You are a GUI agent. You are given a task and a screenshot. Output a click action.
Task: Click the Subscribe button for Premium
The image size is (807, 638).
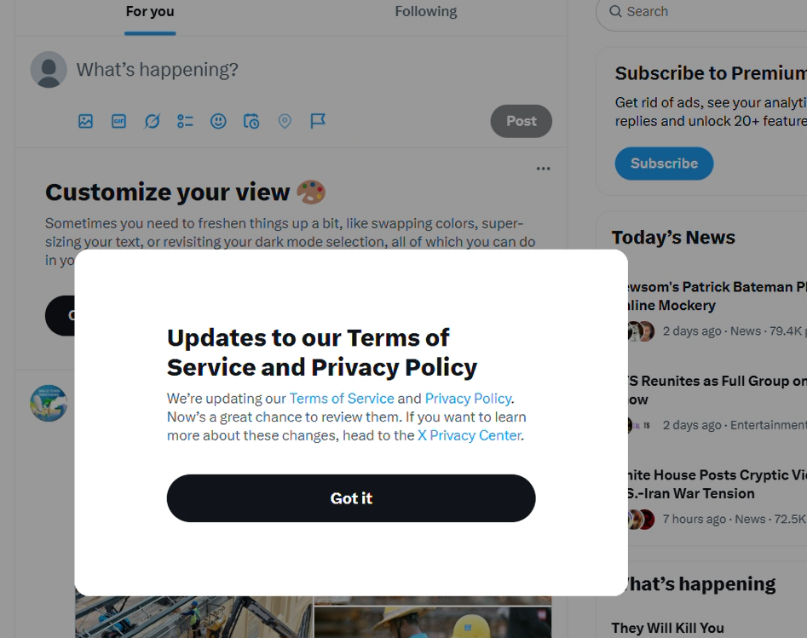(664, 164)
